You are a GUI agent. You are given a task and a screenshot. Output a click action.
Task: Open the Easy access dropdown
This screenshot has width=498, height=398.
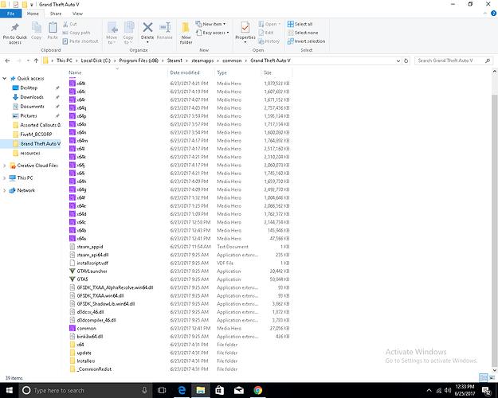213,33
